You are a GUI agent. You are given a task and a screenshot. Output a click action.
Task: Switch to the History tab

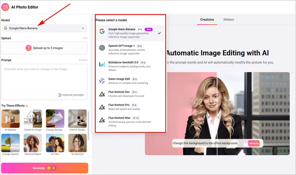(229, 19)
